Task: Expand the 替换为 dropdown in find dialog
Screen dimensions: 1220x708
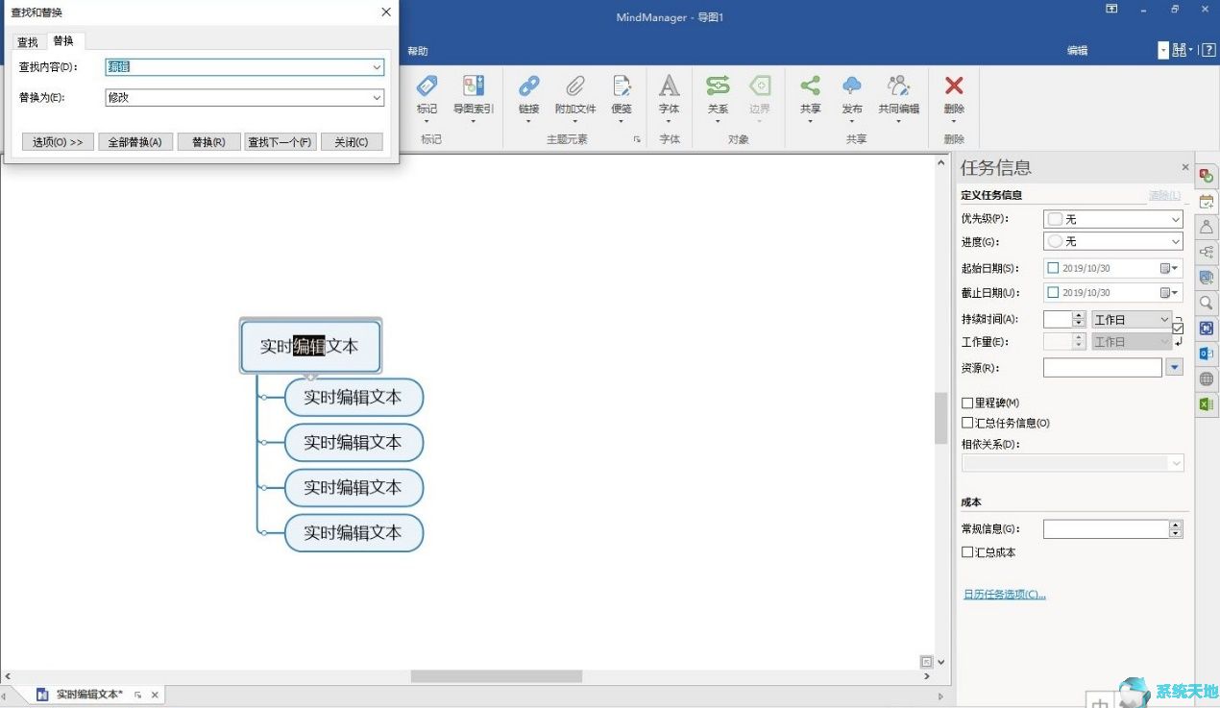Action: pyautogui.click(x=377, y=98)
